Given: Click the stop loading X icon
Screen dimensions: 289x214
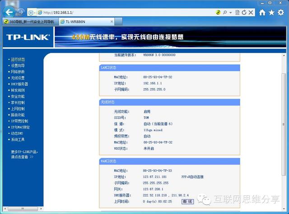Looking at the screenshot, I should point(251,13).
